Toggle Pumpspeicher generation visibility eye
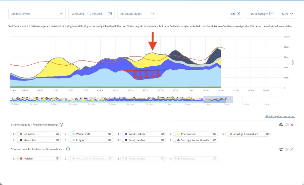Image resolution: width=304 pixels, height=185 pixels. (x=162, y=140)
